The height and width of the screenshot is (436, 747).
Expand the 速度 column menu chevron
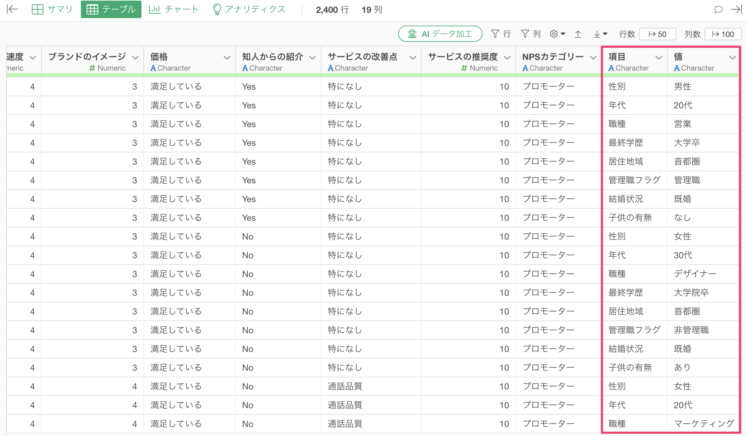pos(33,57)
